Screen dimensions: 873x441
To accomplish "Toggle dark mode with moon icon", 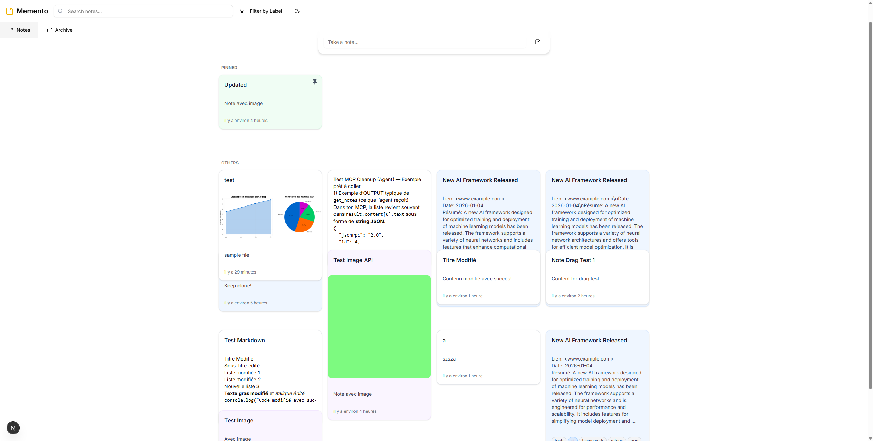I will point(297,11).
